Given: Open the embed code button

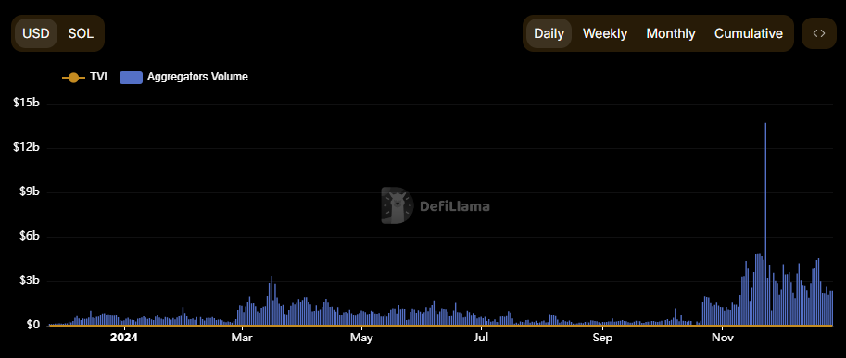Looking at the screenshot, I should coord(819,33).
